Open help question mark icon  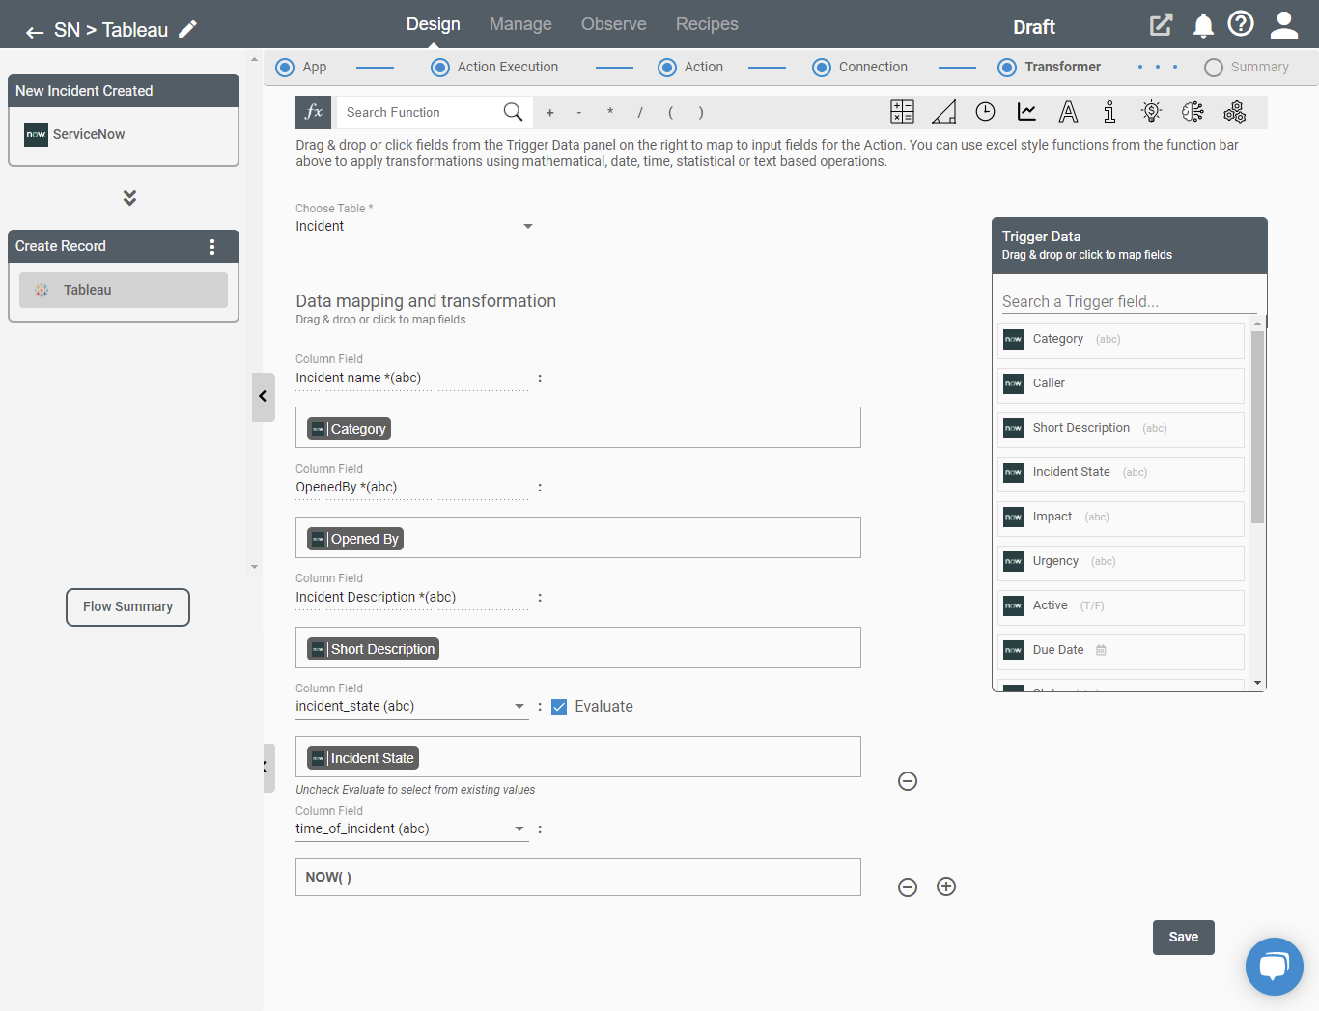point(1241,23)
